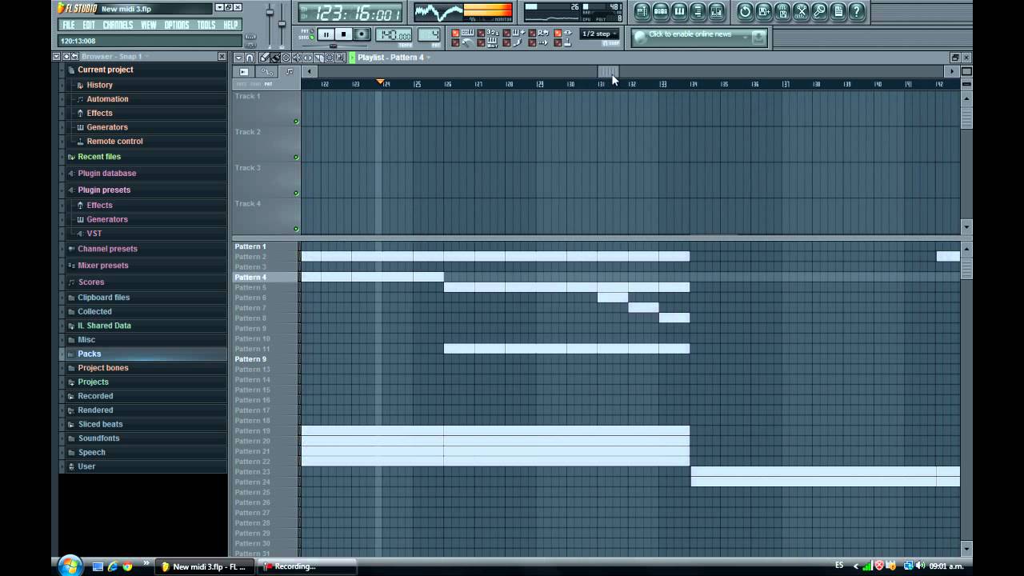
Task: Open the step sequencer window
Action: (x=661, y=11)
